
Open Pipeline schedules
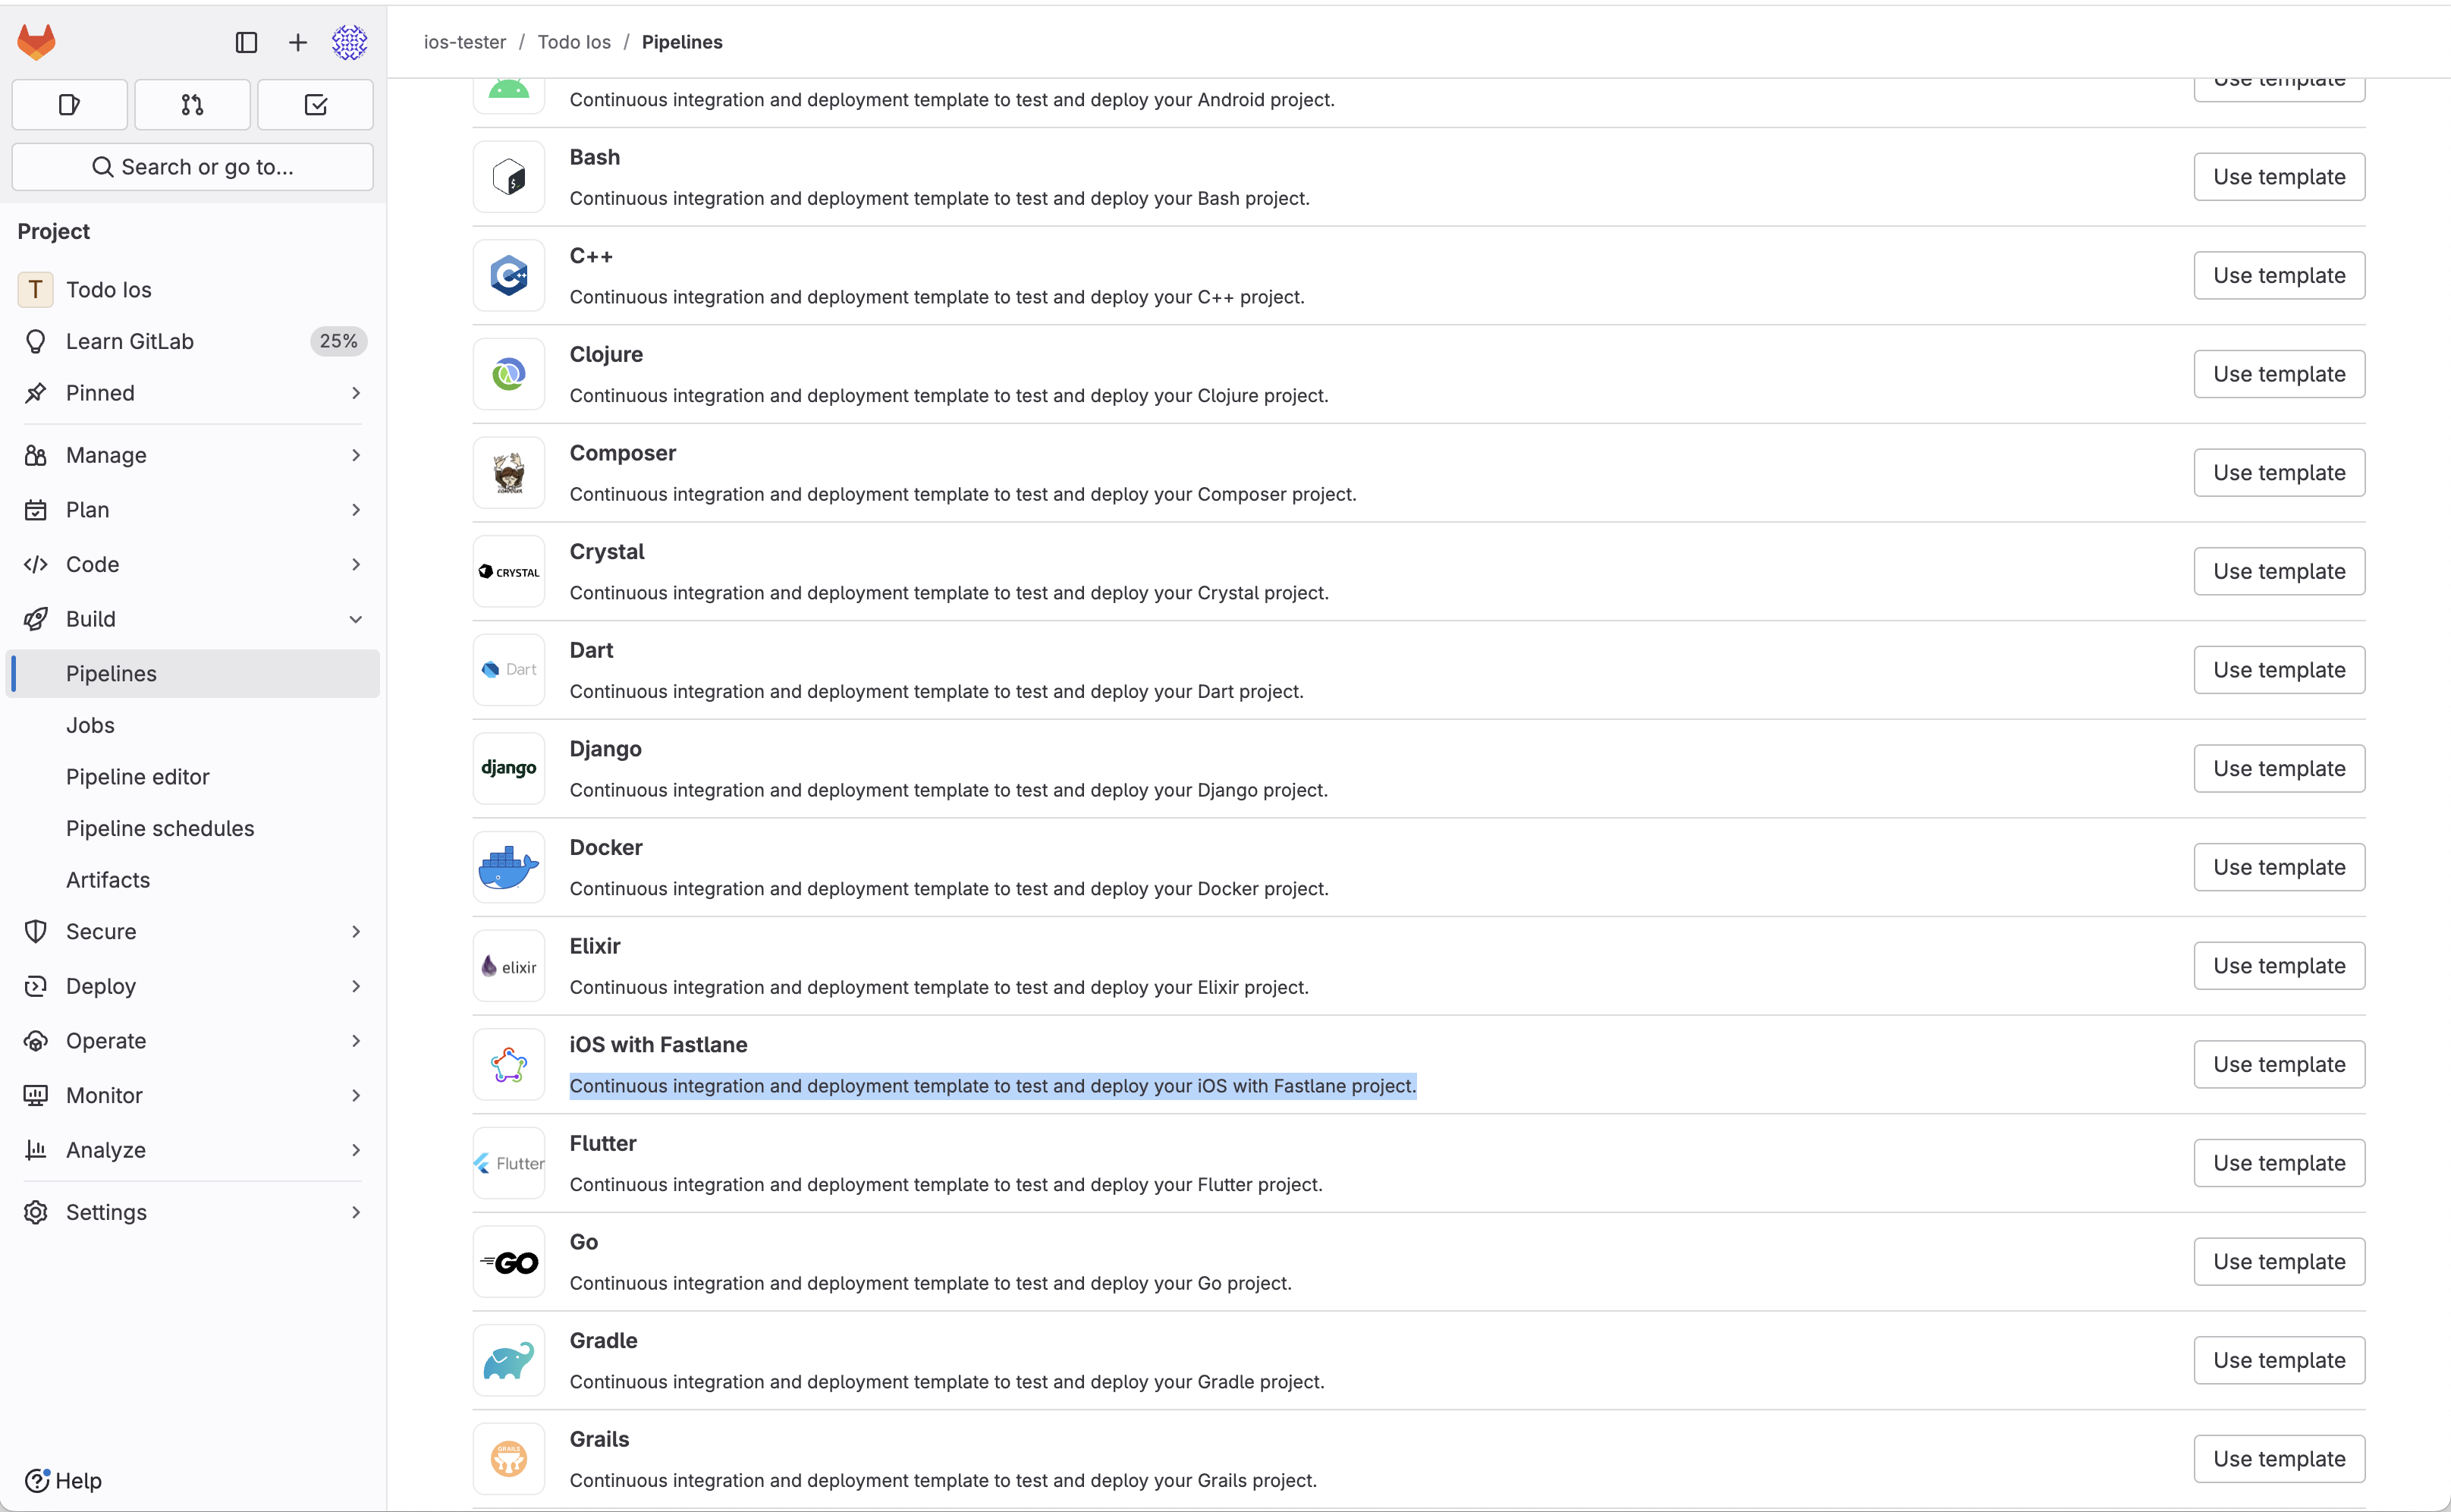[194, 829]
